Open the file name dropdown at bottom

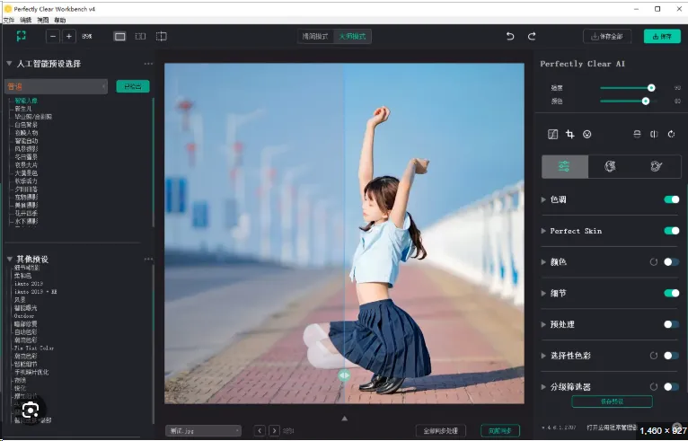(204, 431)
